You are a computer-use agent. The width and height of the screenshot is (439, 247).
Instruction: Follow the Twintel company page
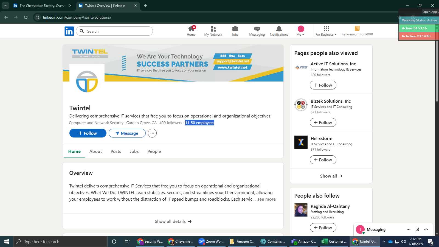pos(88,133)
